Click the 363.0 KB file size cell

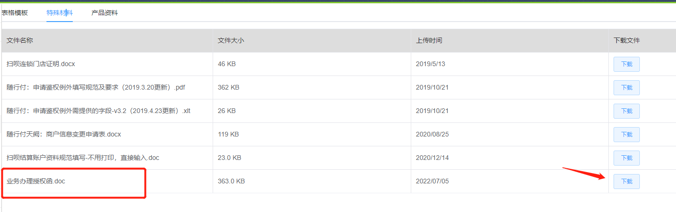pos(231,181)
